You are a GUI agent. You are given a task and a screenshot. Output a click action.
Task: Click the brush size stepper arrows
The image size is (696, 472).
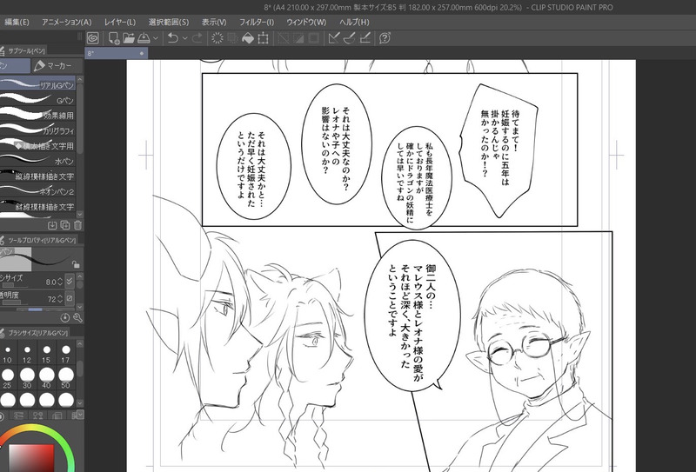coord(60,282)
